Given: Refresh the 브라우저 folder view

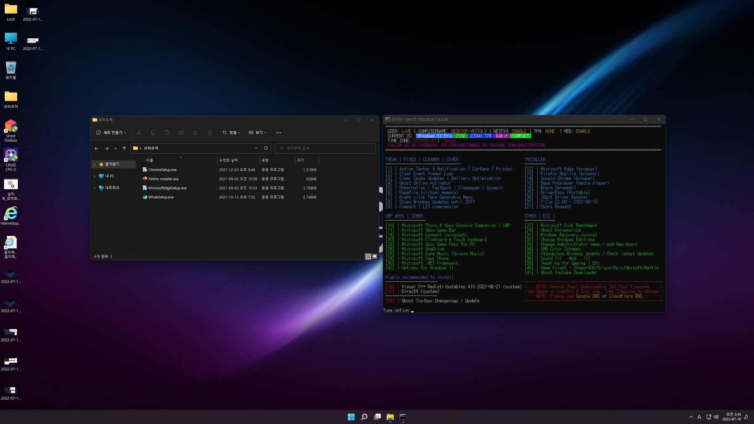Looking at the screenshot, I should pos(266,148).
